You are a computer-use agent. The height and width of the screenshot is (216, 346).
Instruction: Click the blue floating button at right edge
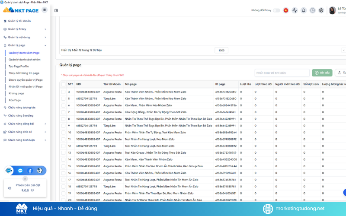point(345,192)
